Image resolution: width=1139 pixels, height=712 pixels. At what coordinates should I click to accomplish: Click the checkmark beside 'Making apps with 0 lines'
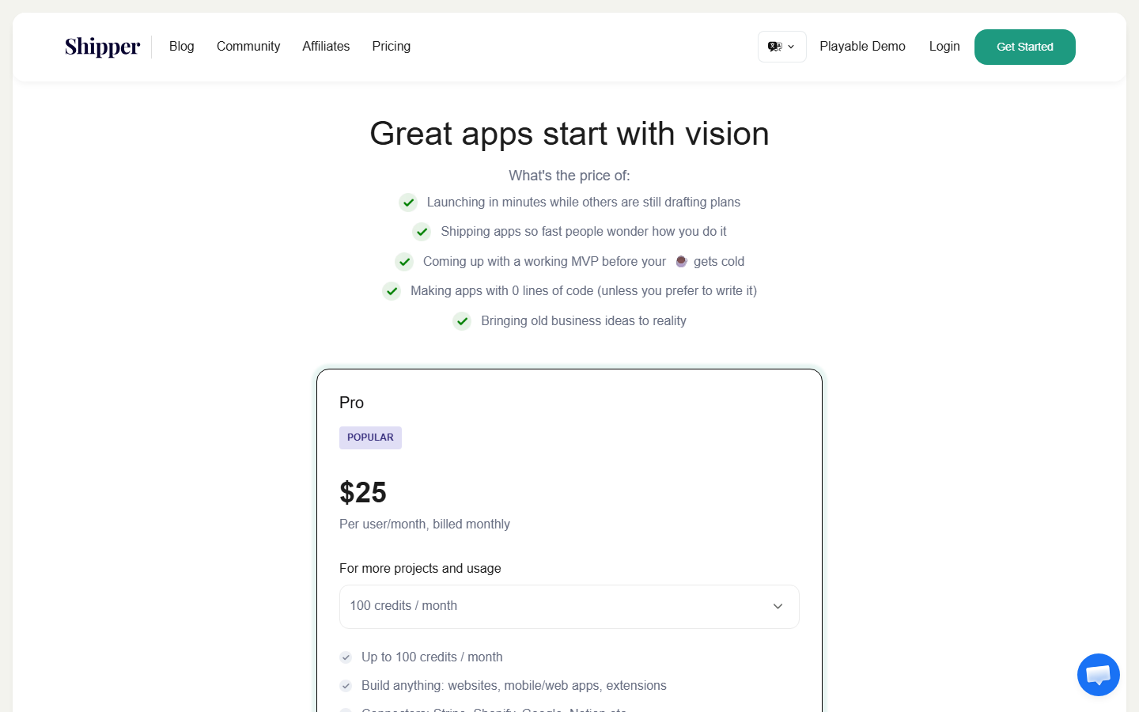pos(392,290)
